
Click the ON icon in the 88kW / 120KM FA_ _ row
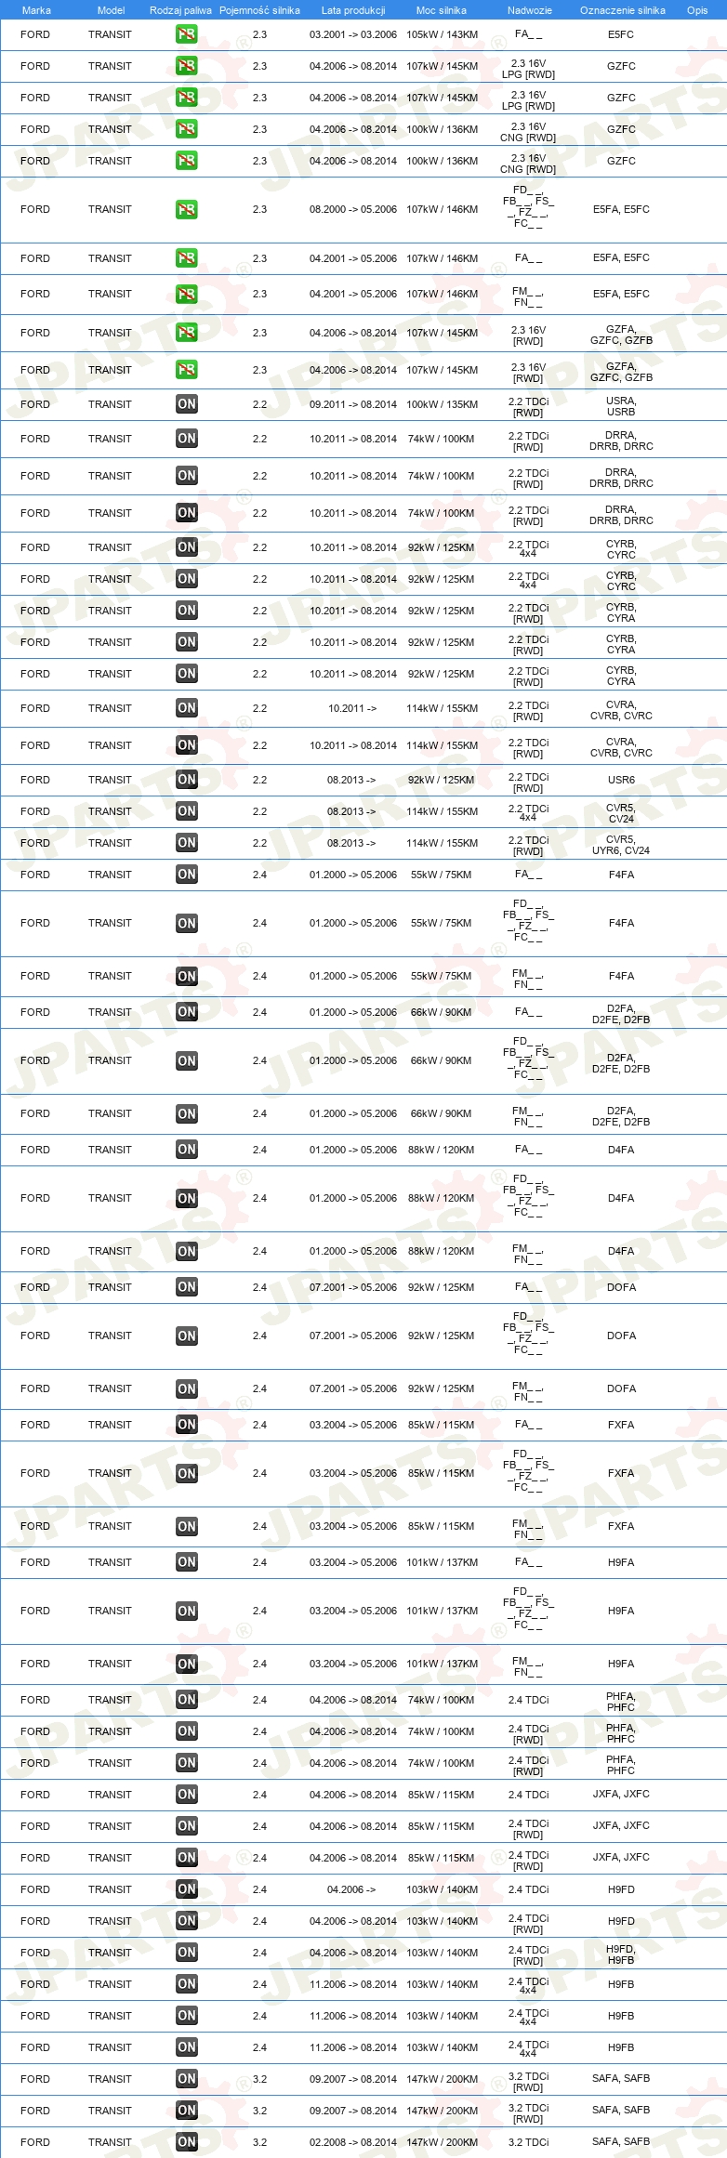click(x=187, y=1150)
